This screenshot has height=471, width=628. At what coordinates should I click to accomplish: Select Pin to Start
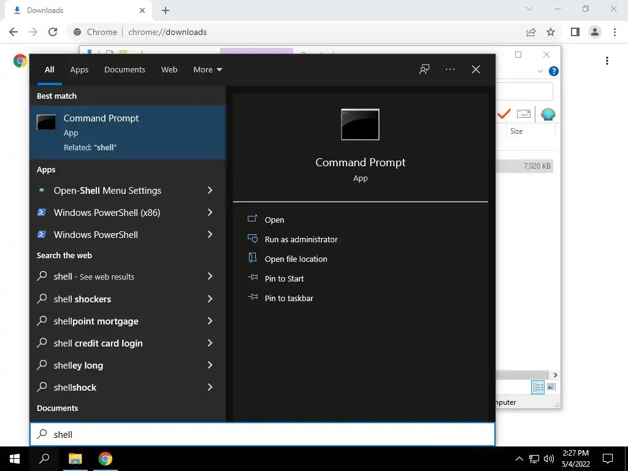tap(284, 278)
